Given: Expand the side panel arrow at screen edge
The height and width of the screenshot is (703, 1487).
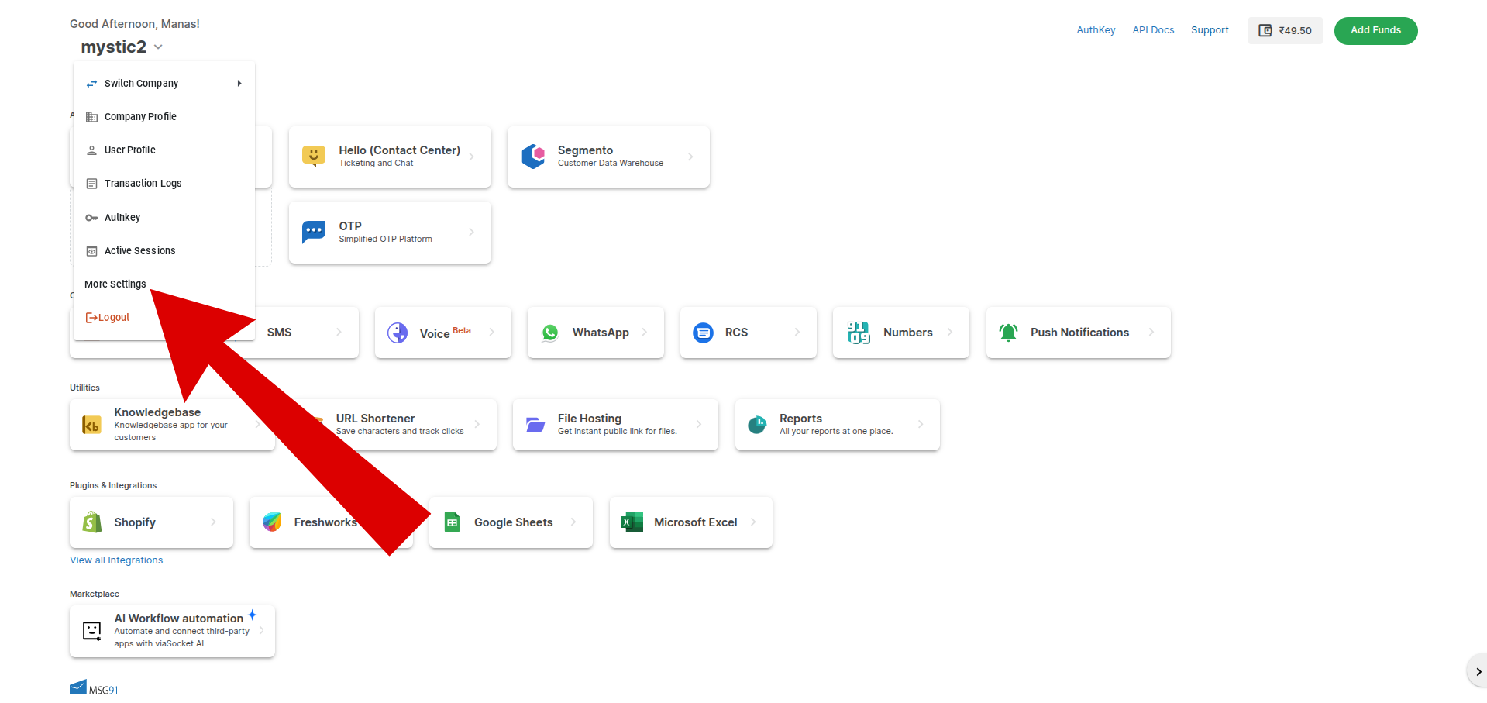Looking at the screenshot, I should (x=1478, y=672).
